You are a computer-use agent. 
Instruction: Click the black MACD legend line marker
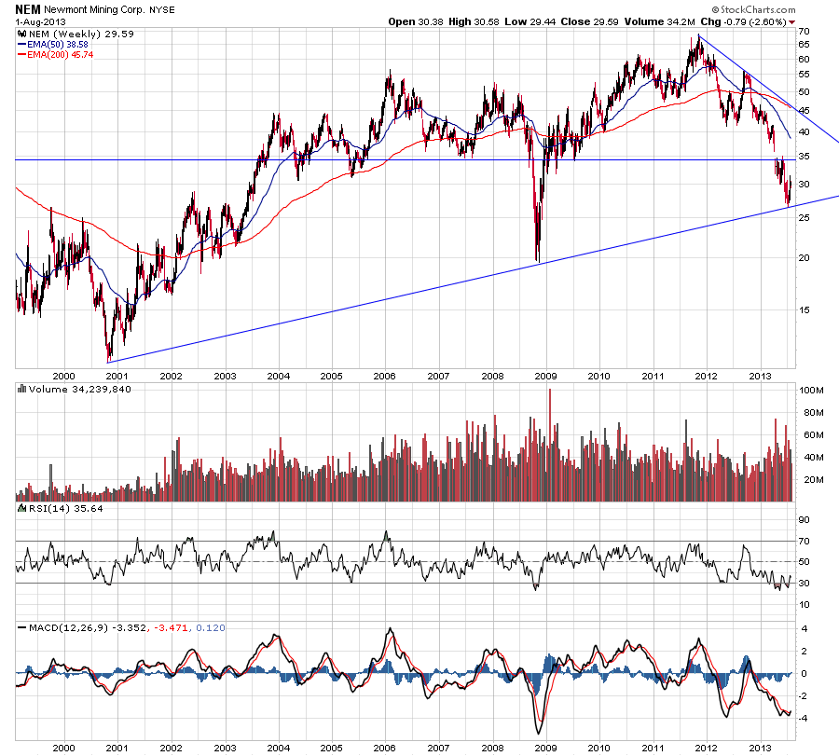pos(22,627)
